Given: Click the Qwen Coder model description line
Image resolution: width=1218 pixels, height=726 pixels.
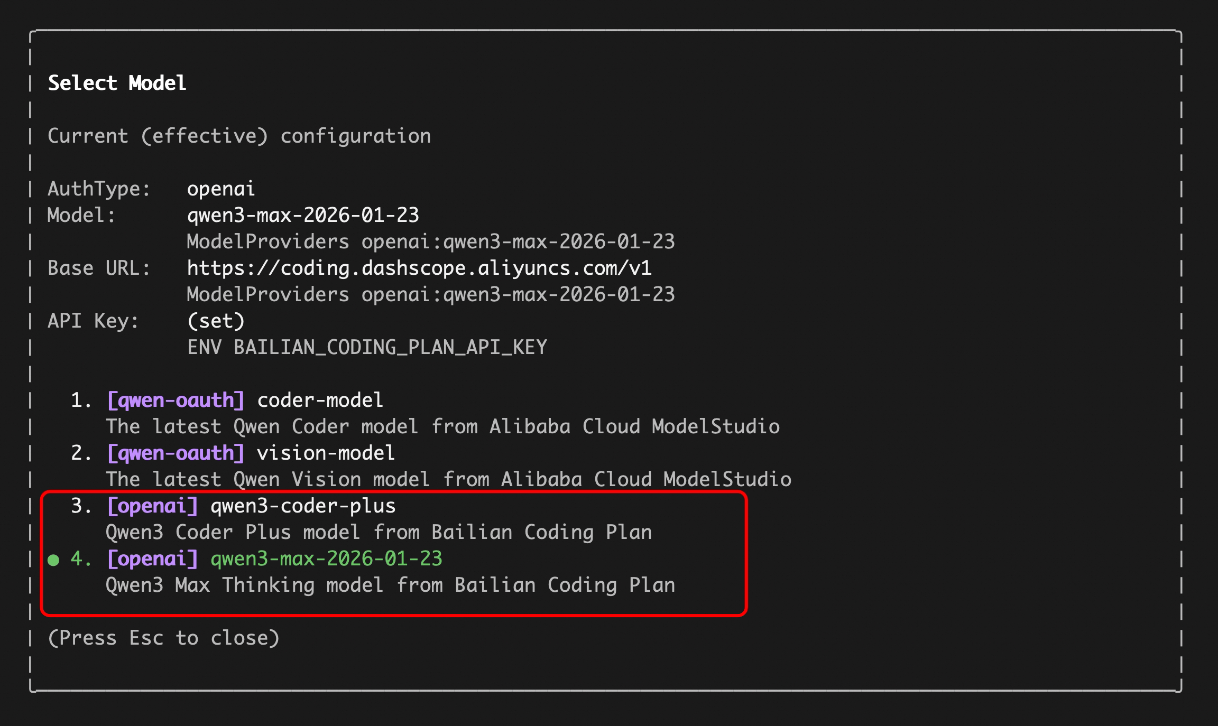Looking at the screenshot, I should 442,427.
